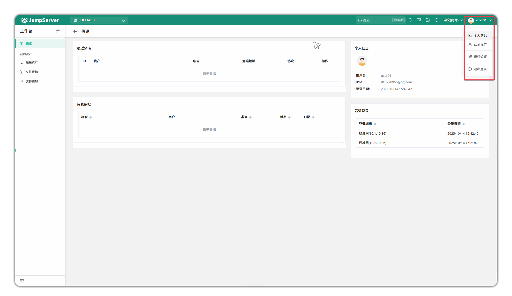Viewport: 512px width, 296px height.
Task: Click the JumpServer logo
Action: pos(40,20)
